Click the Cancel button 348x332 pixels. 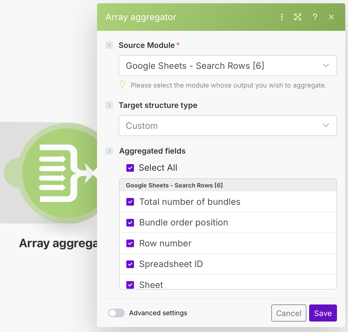(x=289, y=313)
